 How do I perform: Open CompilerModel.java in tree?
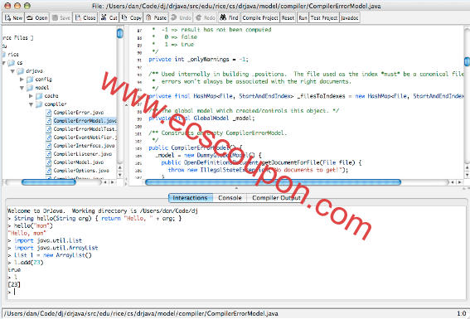click(x=79, y=162)
